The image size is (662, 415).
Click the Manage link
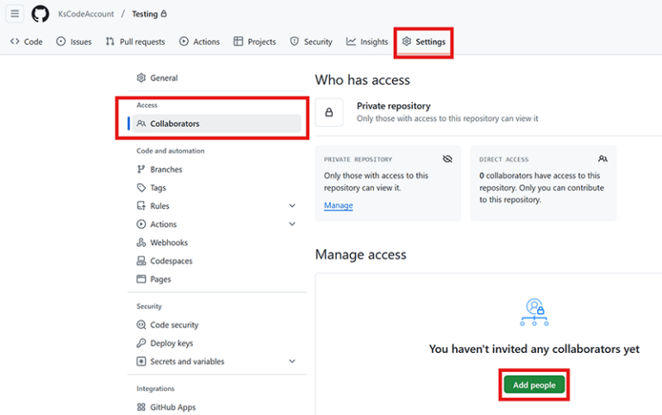339,205
